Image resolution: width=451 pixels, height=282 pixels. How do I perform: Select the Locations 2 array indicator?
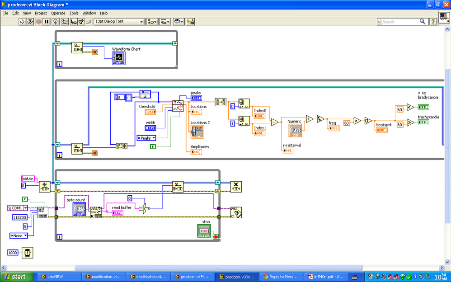click(x=197, y=132)
